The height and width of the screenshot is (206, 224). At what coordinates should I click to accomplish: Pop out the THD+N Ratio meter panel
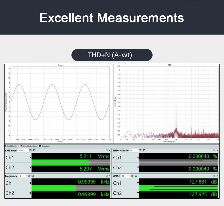[x=214, y=150]
